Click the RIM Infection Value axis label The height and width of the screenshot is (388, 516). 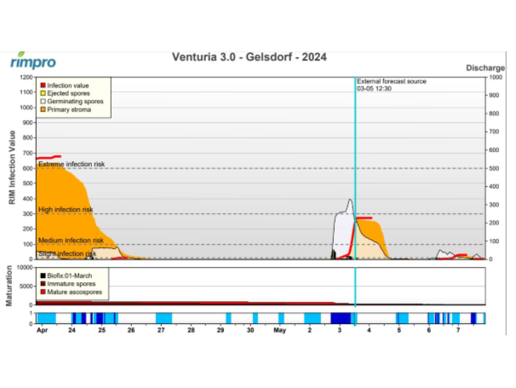(12, 167)
